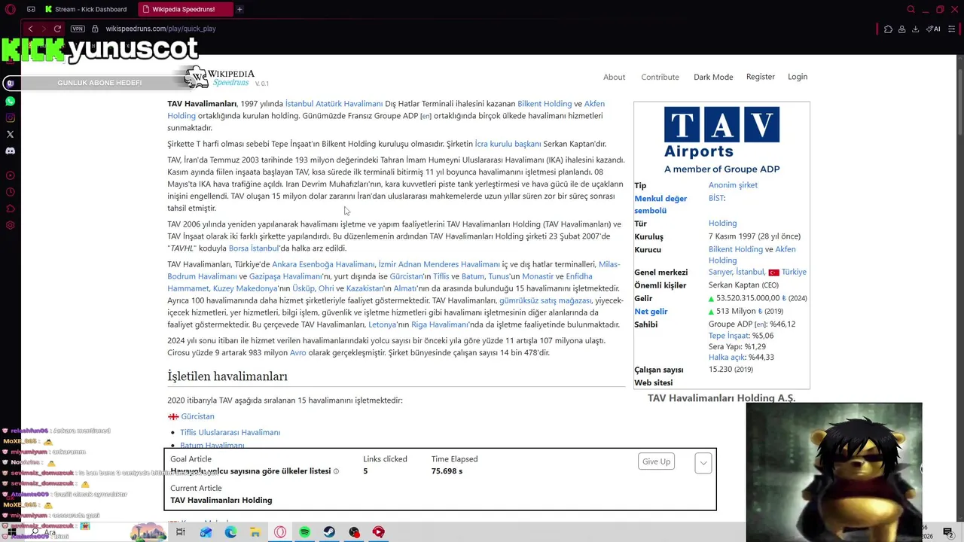The image size is (964, 542).
Task: Open sidebar extensions cube icon
Action: coord(10,209)
